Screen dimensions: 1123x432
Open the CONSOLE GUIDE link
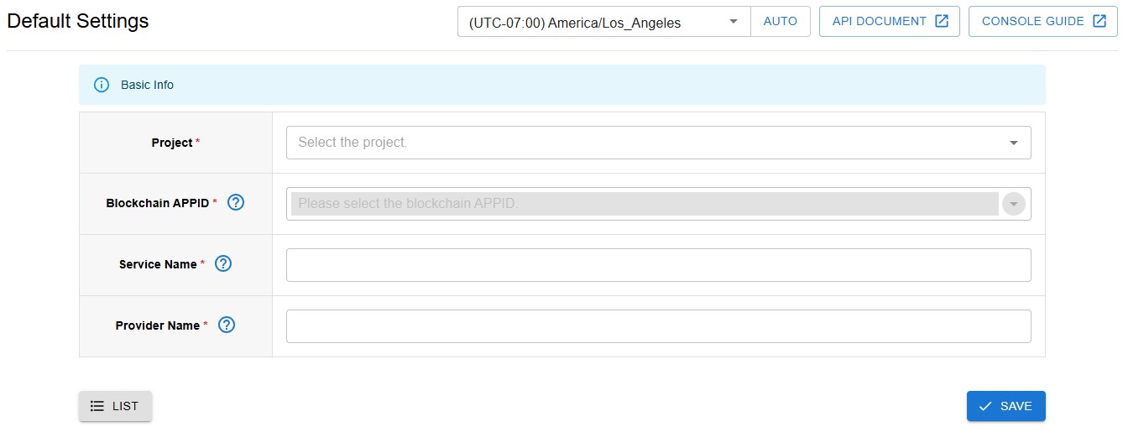(1032, 21)
